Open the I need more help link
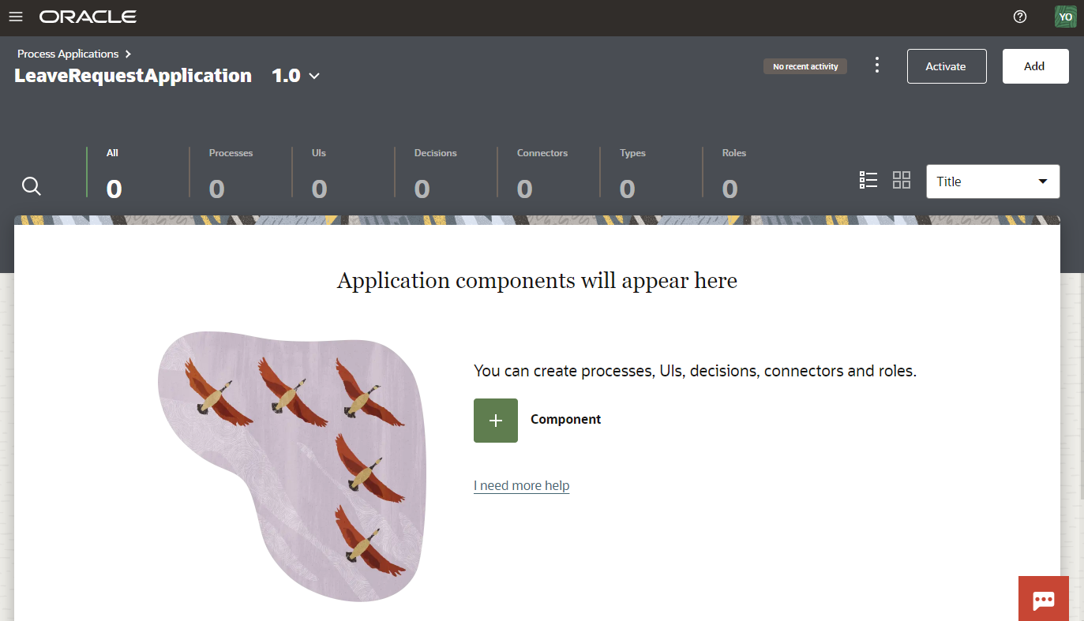 pos(521,485)
